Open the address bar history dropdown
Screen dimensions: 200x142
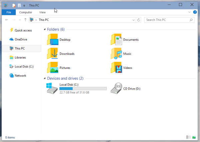pyautogui.click(x=133, y=20)
